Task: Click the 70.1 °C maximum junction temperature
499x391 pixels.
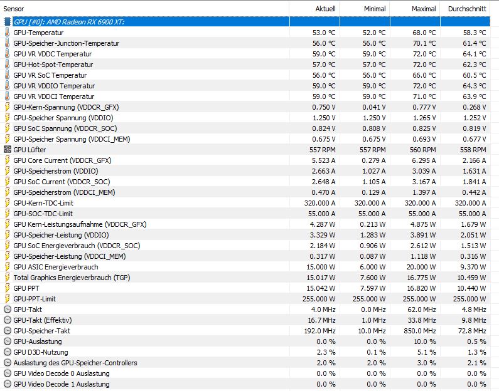Action: coord(424,43)
